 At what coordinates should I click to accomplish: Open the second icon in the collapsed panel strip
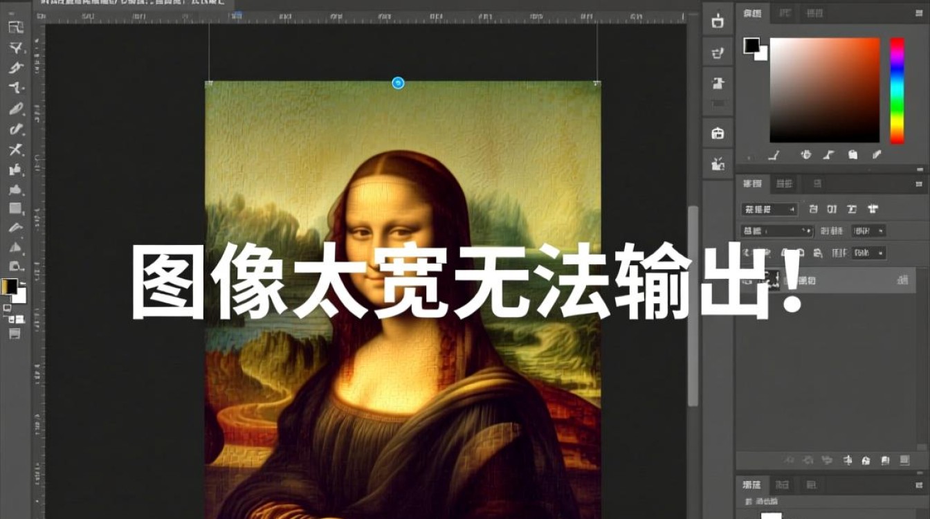(718, 52)
